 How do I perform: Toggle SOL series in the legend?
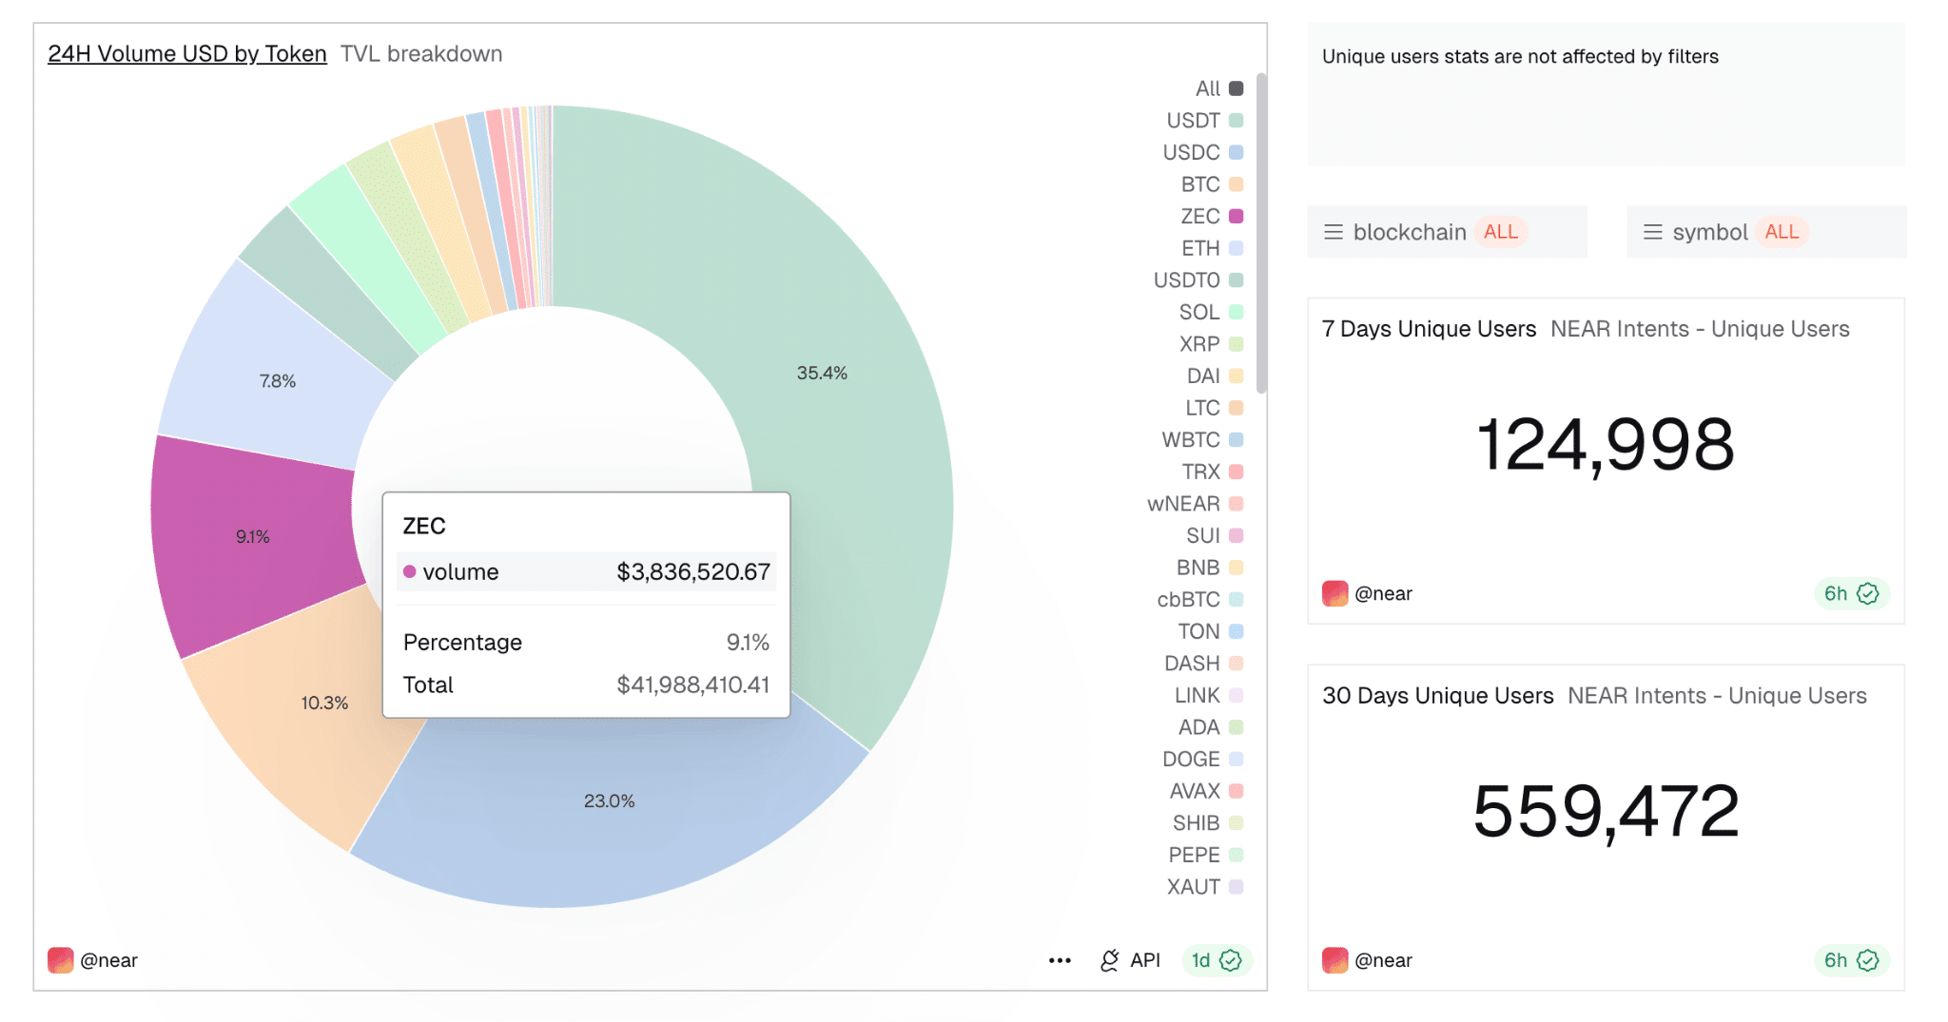pos(1212,312)
